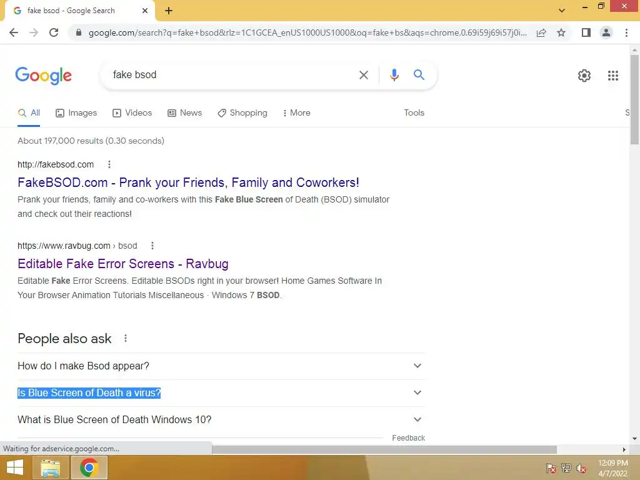Screen dimensions: 640x480
Task: Open Chrome's three-dot menu
Action: (x=626, y=32)
